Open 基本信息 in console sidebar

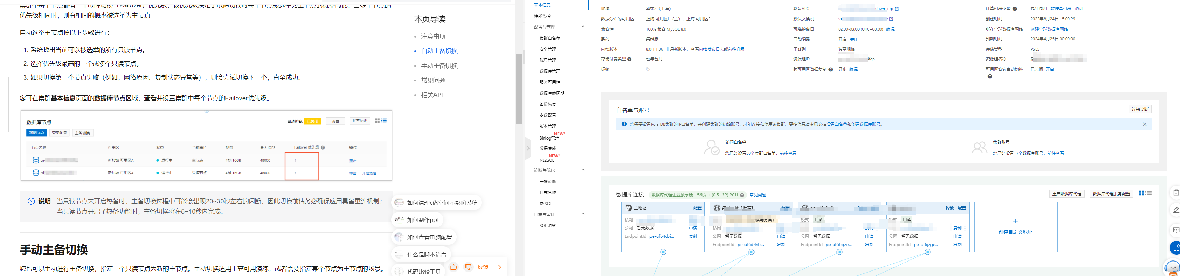click(542, 5)
